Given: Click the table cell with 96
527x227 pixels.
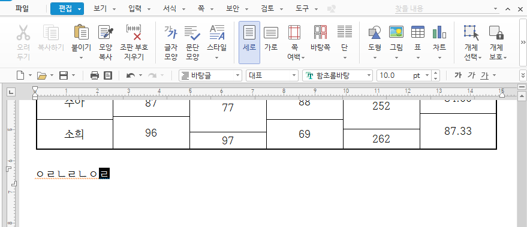Looking at the screenshot, I should pos(151,132).
